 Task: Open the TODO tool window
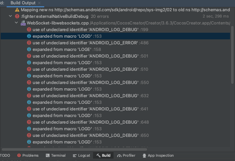click(5, 155)
